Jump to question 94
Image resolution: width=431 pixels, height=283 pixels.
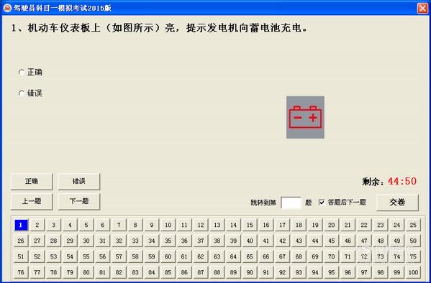[x=315, y=272]
